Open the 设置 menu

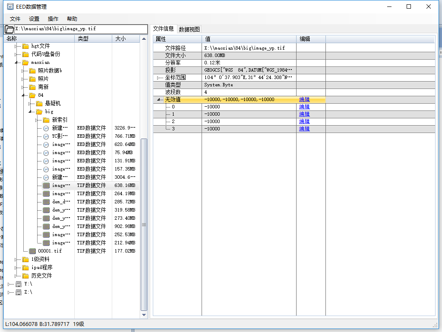tap(34, 19)
